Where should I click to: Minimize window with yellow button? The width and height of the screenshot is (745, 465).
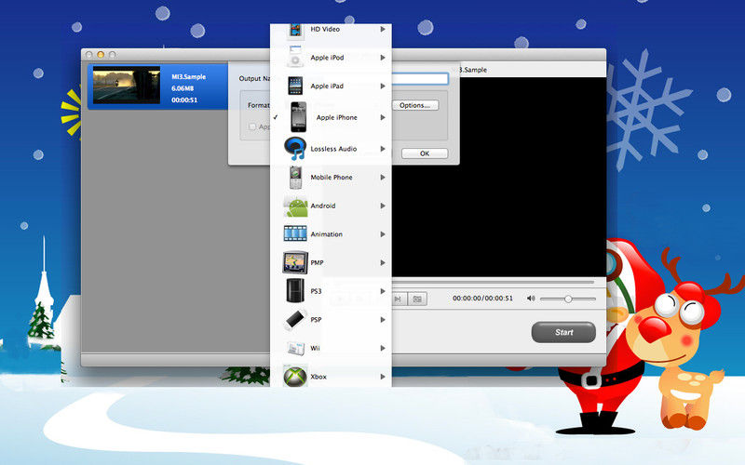pyautogui.click(x=101, y=55)
